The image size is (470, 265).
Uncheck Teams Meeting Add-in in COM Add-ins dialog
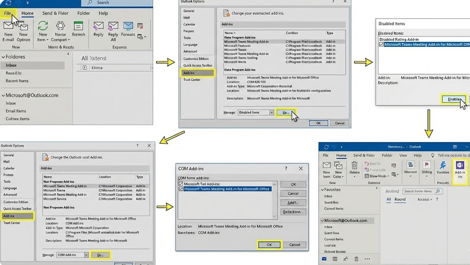click(181, 189)
